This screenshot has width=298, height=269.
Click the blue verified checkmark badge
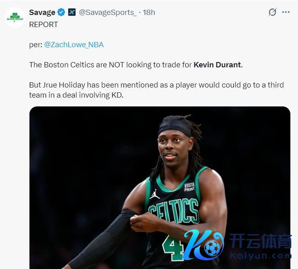click(x=61, y=13)
